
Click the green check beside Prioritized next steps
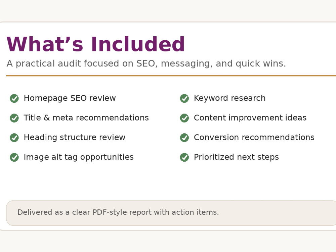(184, 157)
